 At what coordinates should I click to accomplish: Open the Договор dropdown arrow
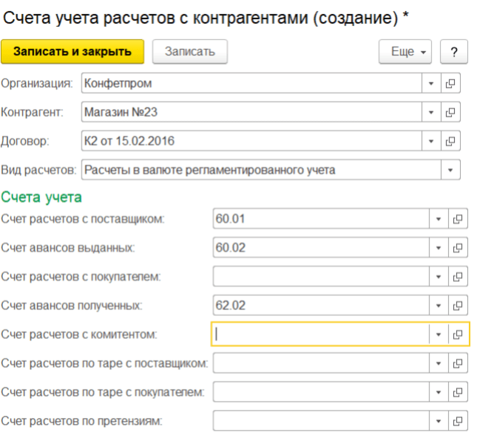431,141
